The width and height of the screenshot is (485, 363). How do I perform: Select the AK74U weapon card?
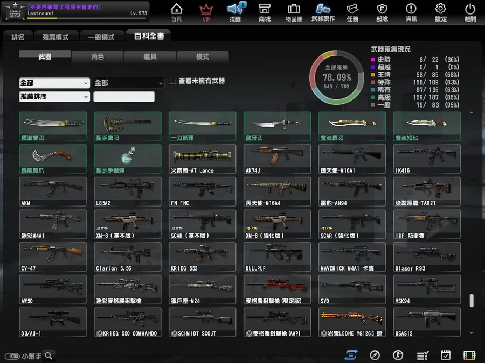[x=277, y=159]
